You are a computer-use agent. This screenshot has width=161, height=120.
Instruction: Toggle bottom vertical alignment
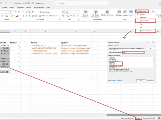click(x=30, y=12)
